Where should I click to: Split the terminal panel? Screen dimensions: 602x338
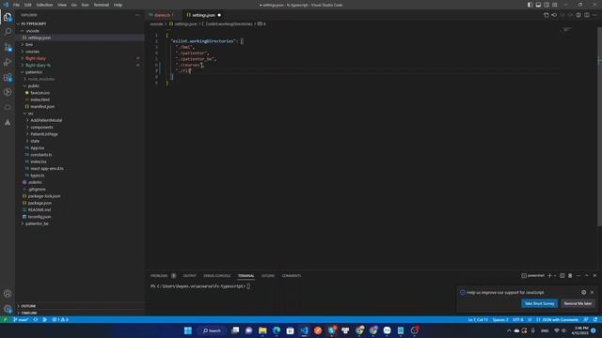tap(562, 275)
